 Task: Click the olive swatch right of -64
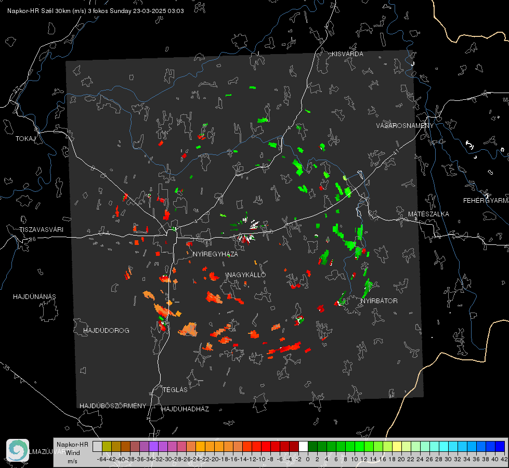click(x=107, y=446)
